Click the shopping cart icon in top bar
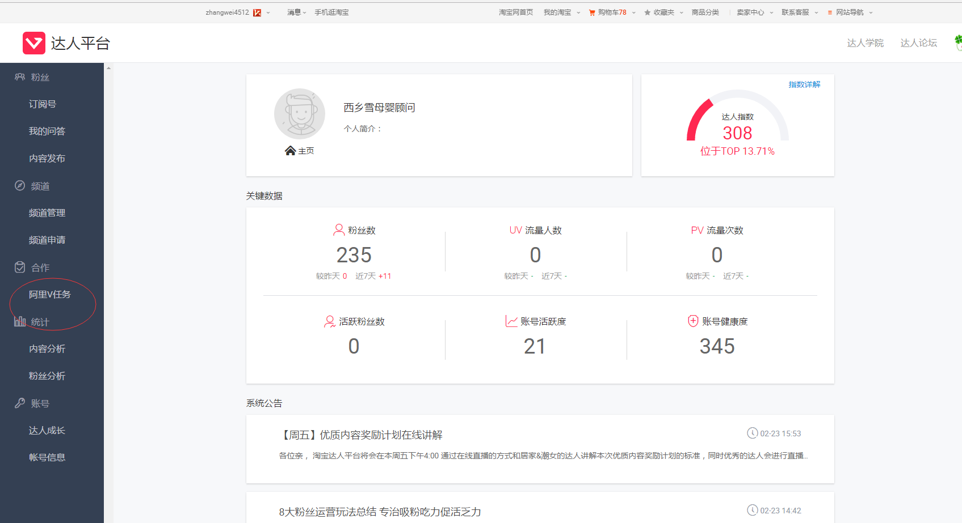 593,12
